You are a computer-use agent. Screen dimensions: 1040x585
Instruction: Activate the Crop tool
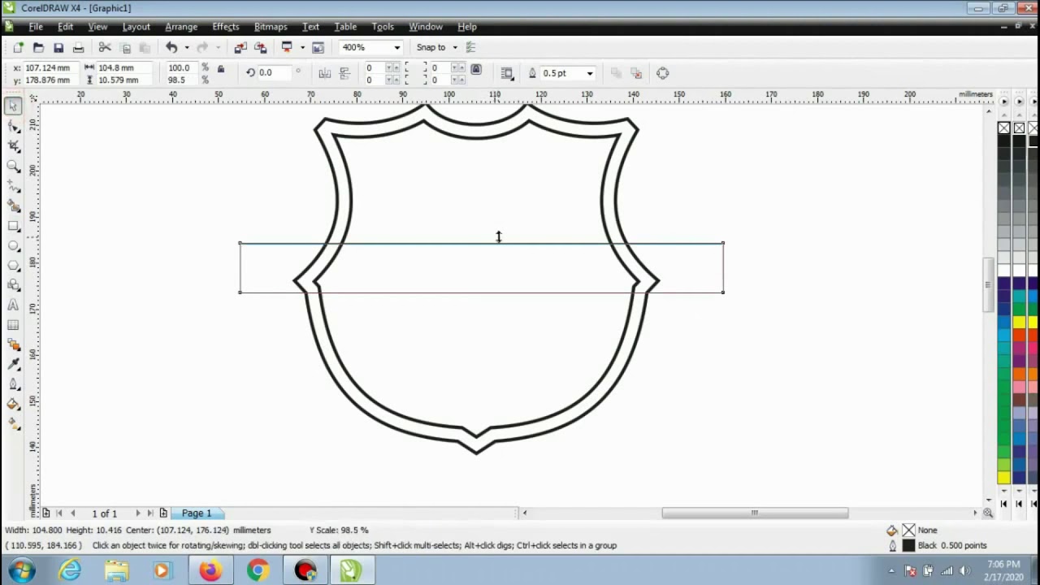point(13,146)
